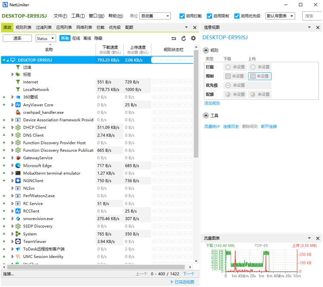Expand the System process tree node
Screen dimensions: 323x287
tap(12, 234)
